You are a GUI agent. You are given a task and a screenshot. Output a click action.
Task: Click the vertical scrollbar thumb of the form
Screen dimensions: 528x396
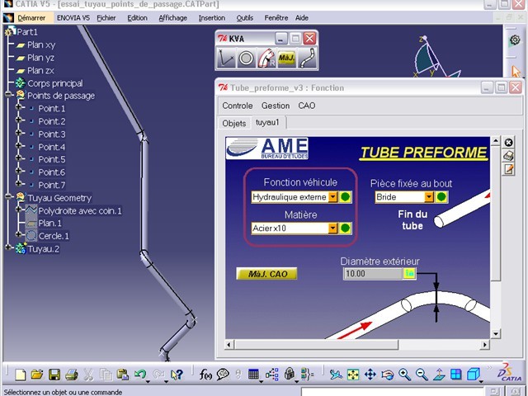point(495,213)
